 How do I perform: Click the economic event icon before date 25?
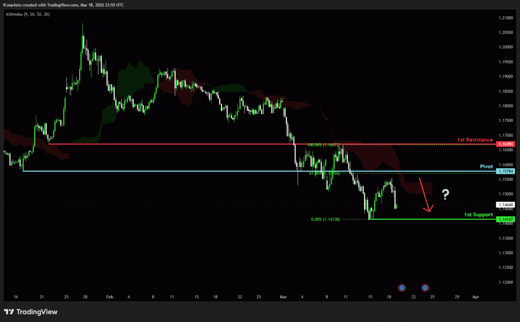click(x=425, y=287)
